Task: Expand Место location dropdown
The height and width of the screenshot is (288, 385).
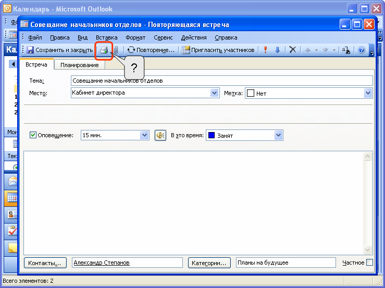Action: tap(214, 93)
